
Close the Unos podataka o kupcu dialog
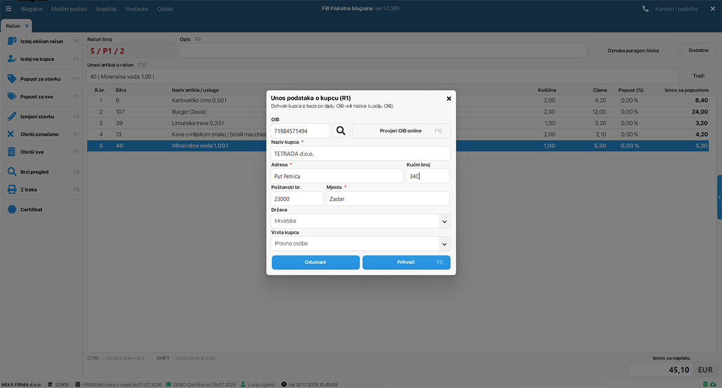click(449, 99)
